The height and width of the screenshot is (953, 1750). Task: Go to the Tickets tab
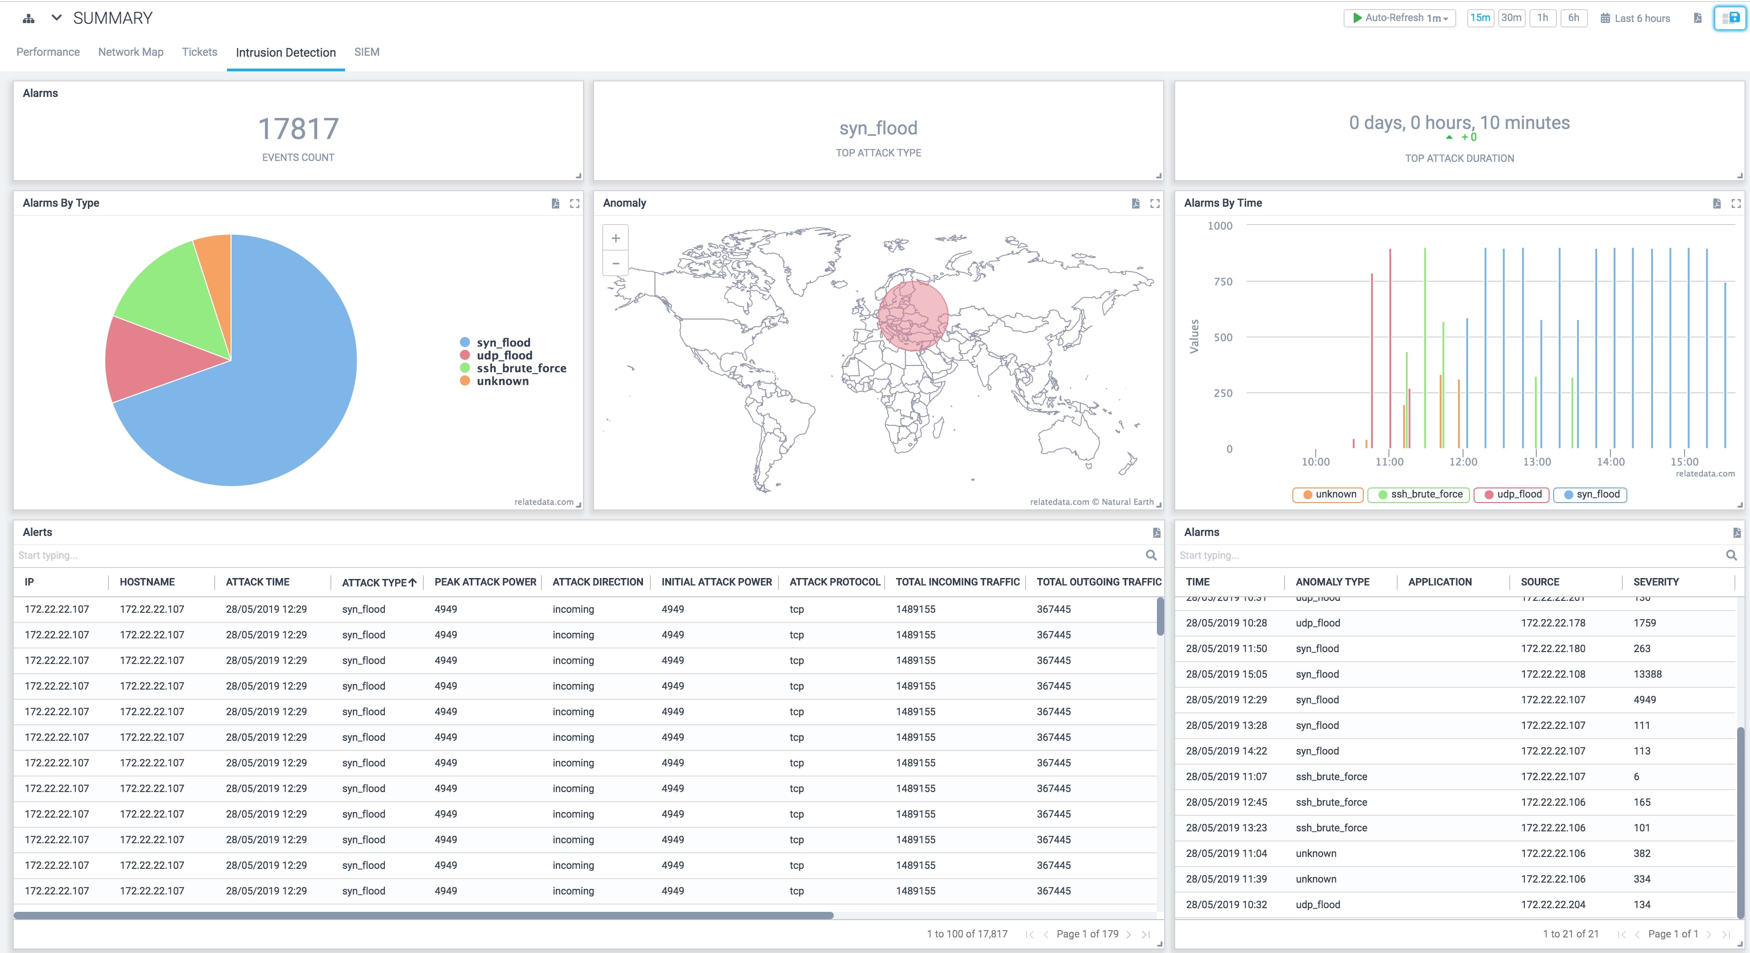tap(200, 52)
